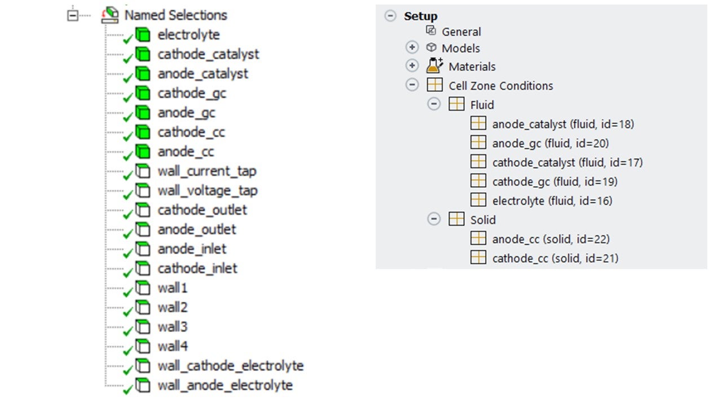The image size is (722, 406).
Task: Expand the Materials node
Action: [412, 67]
